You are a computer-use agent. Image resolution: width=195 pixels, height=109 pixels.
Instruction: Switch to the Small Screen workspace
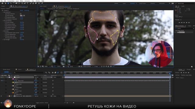pos(143,3)
